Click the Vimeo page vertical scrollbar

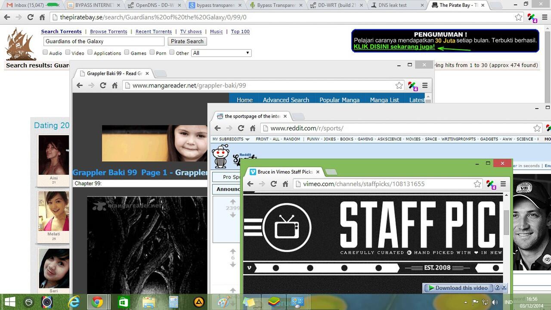506,222
